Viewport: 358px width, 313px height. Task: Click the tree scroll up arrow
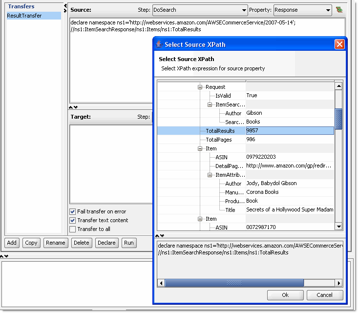(339, 86)
